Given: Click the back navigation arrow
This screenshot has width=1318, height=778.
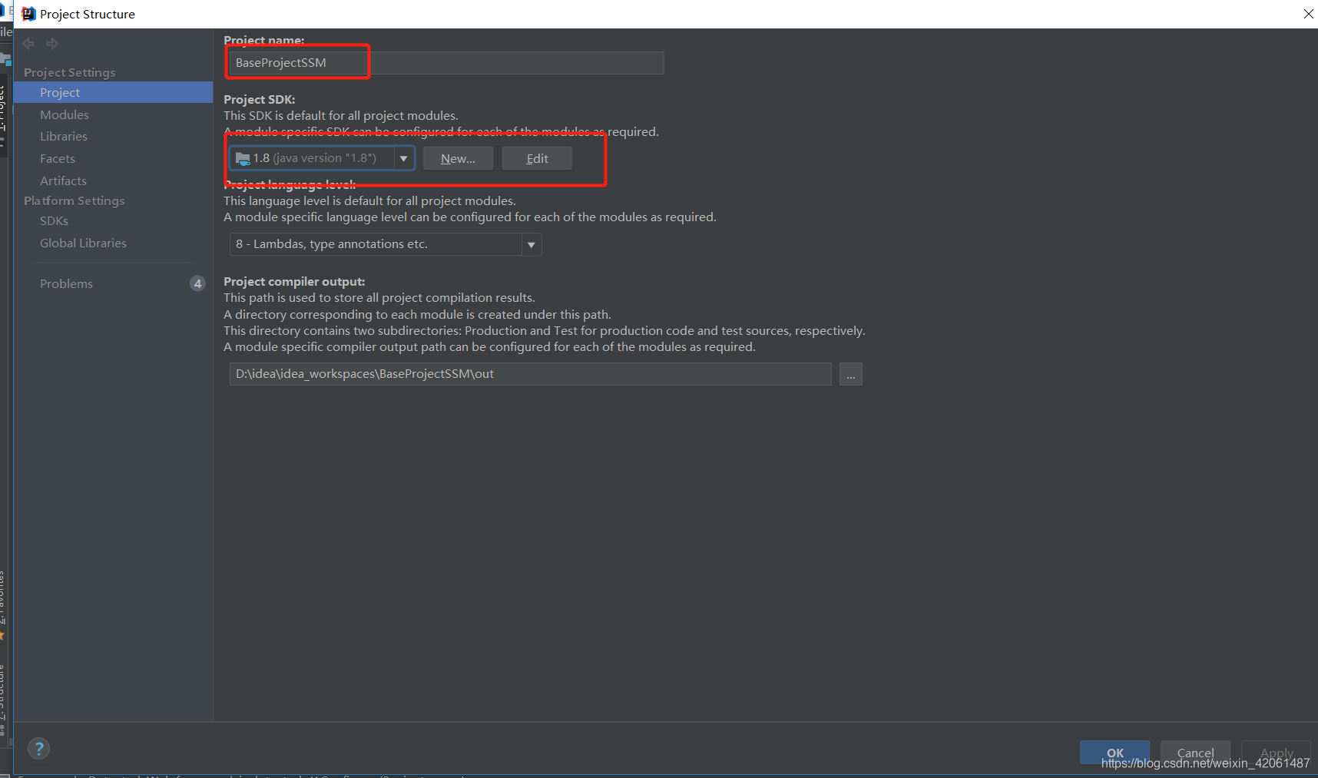Looking at the screenshot, I should pyautogui.click(x=28, y=44).
